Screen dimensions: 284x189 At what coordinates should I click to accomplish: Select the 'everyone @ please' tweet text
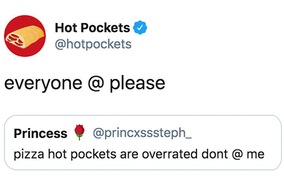click(x=85, y=83)
